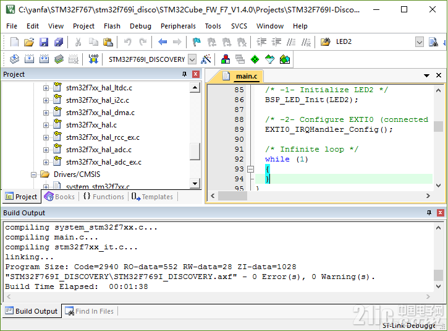This screenshot has height=331, width=448.
Task: Redo last edit
Action: coord(143,42)
